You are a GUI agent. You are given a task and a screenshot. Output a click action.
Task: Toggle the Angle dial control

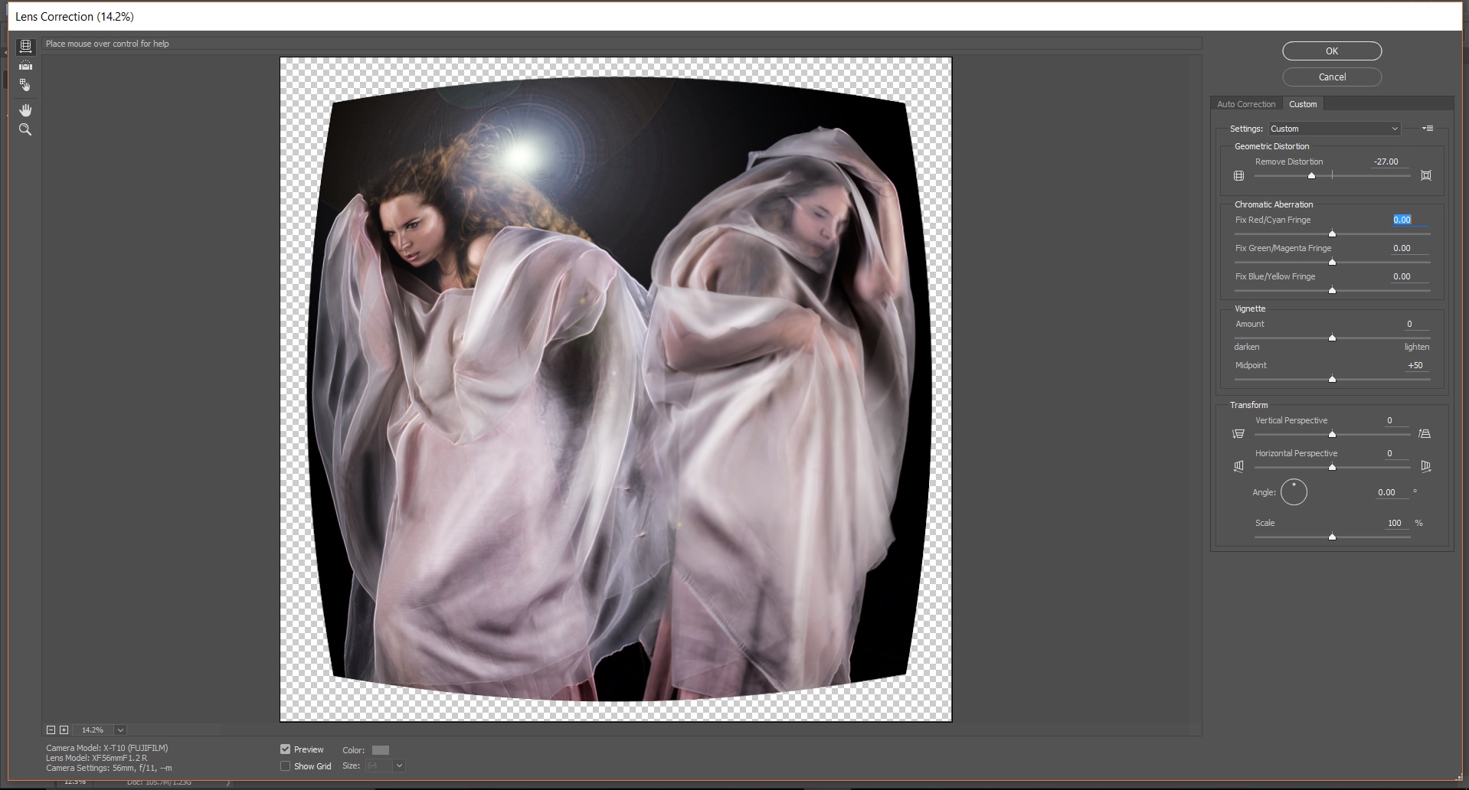[x=1294, y=492]
